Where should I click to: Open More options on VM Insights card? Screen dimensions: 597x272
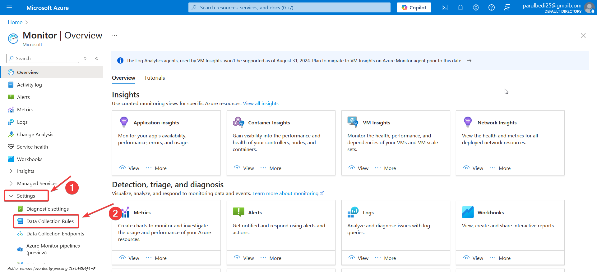click(386, 168)
